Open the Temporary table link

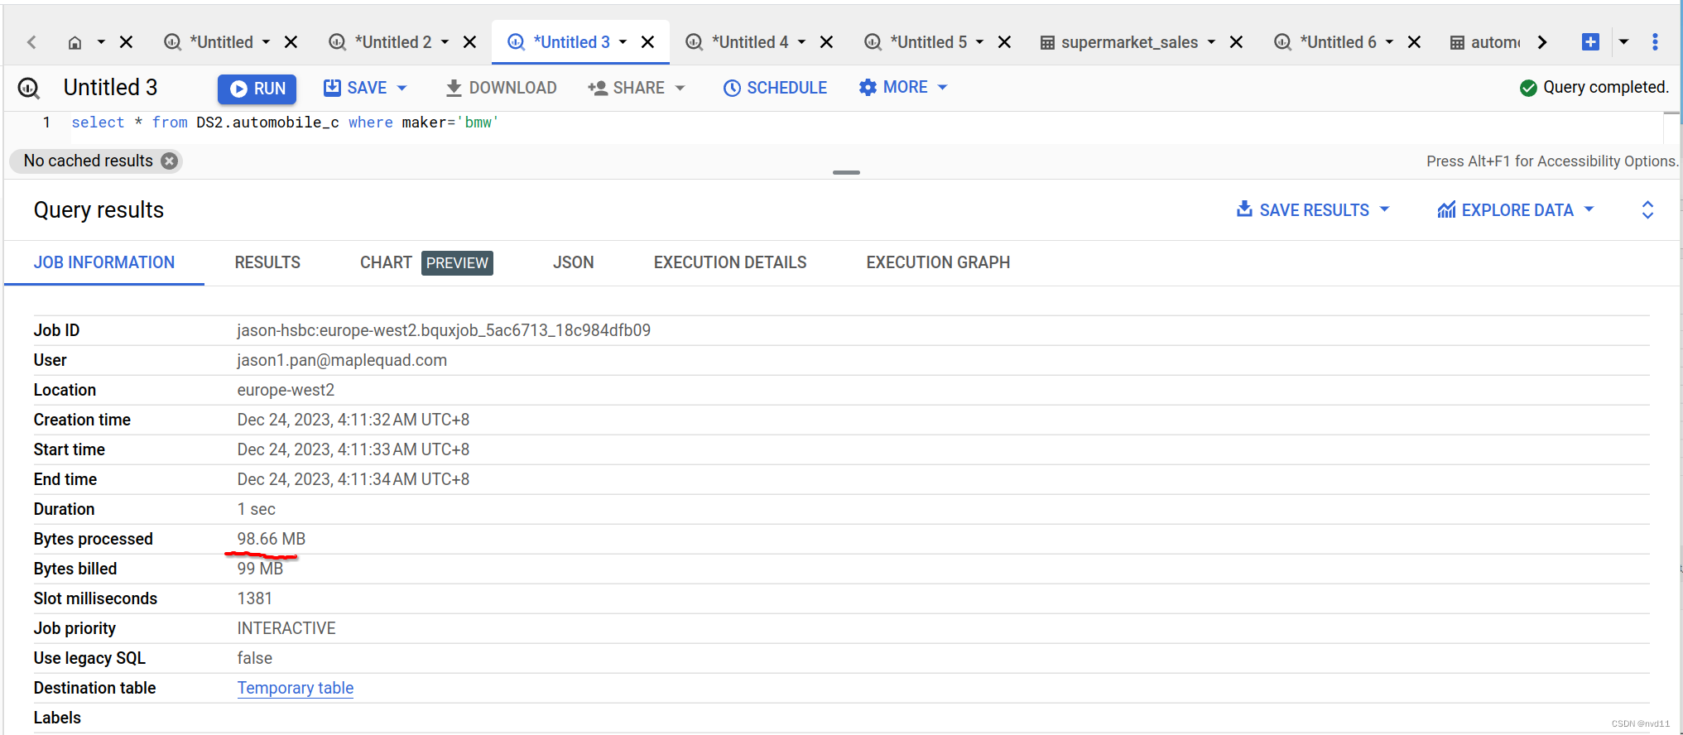point(296,688)
